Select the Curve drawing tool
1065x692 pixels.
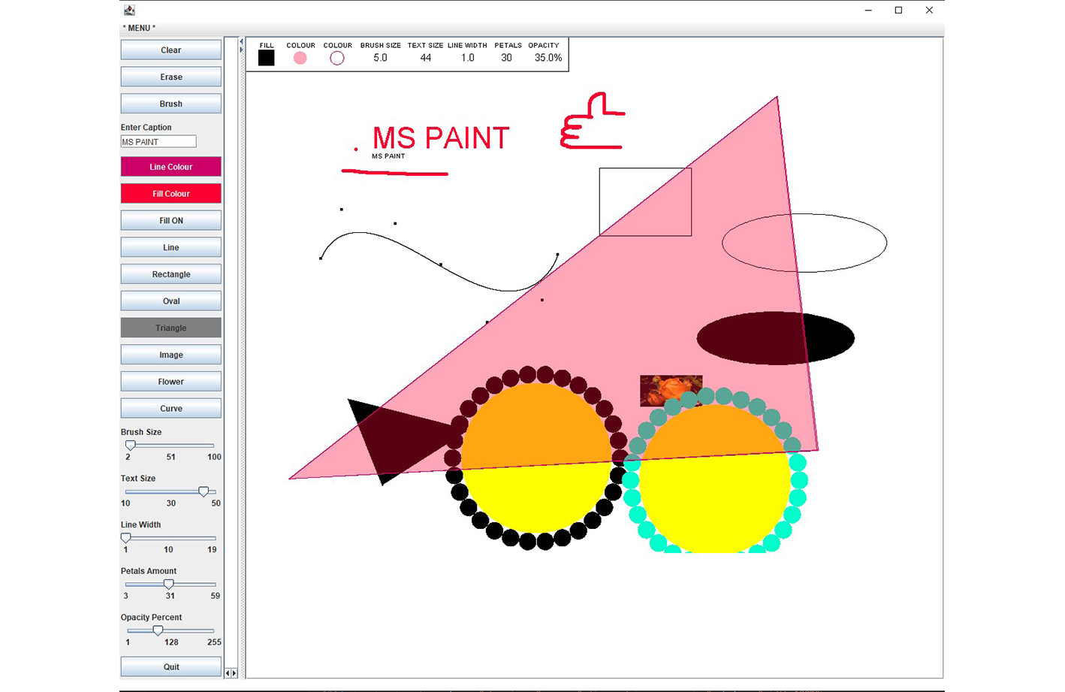click(170, 409)
